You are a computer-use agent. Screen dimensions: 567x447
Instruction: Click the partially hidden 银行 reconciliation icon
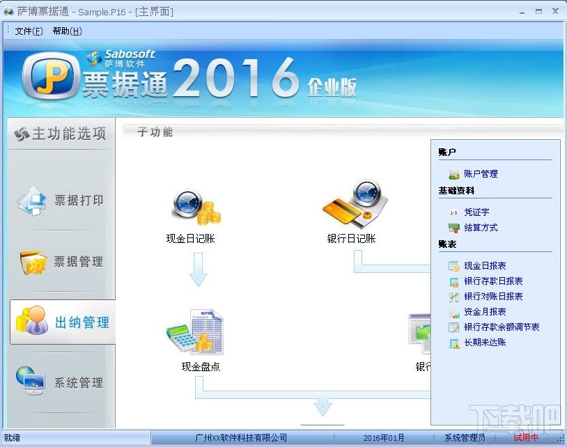[419, 334]
